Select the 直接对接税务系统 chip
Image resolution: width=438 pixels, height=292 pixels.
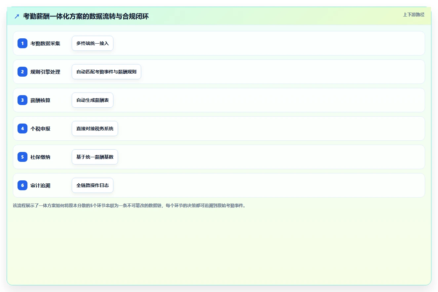point(95,128)
